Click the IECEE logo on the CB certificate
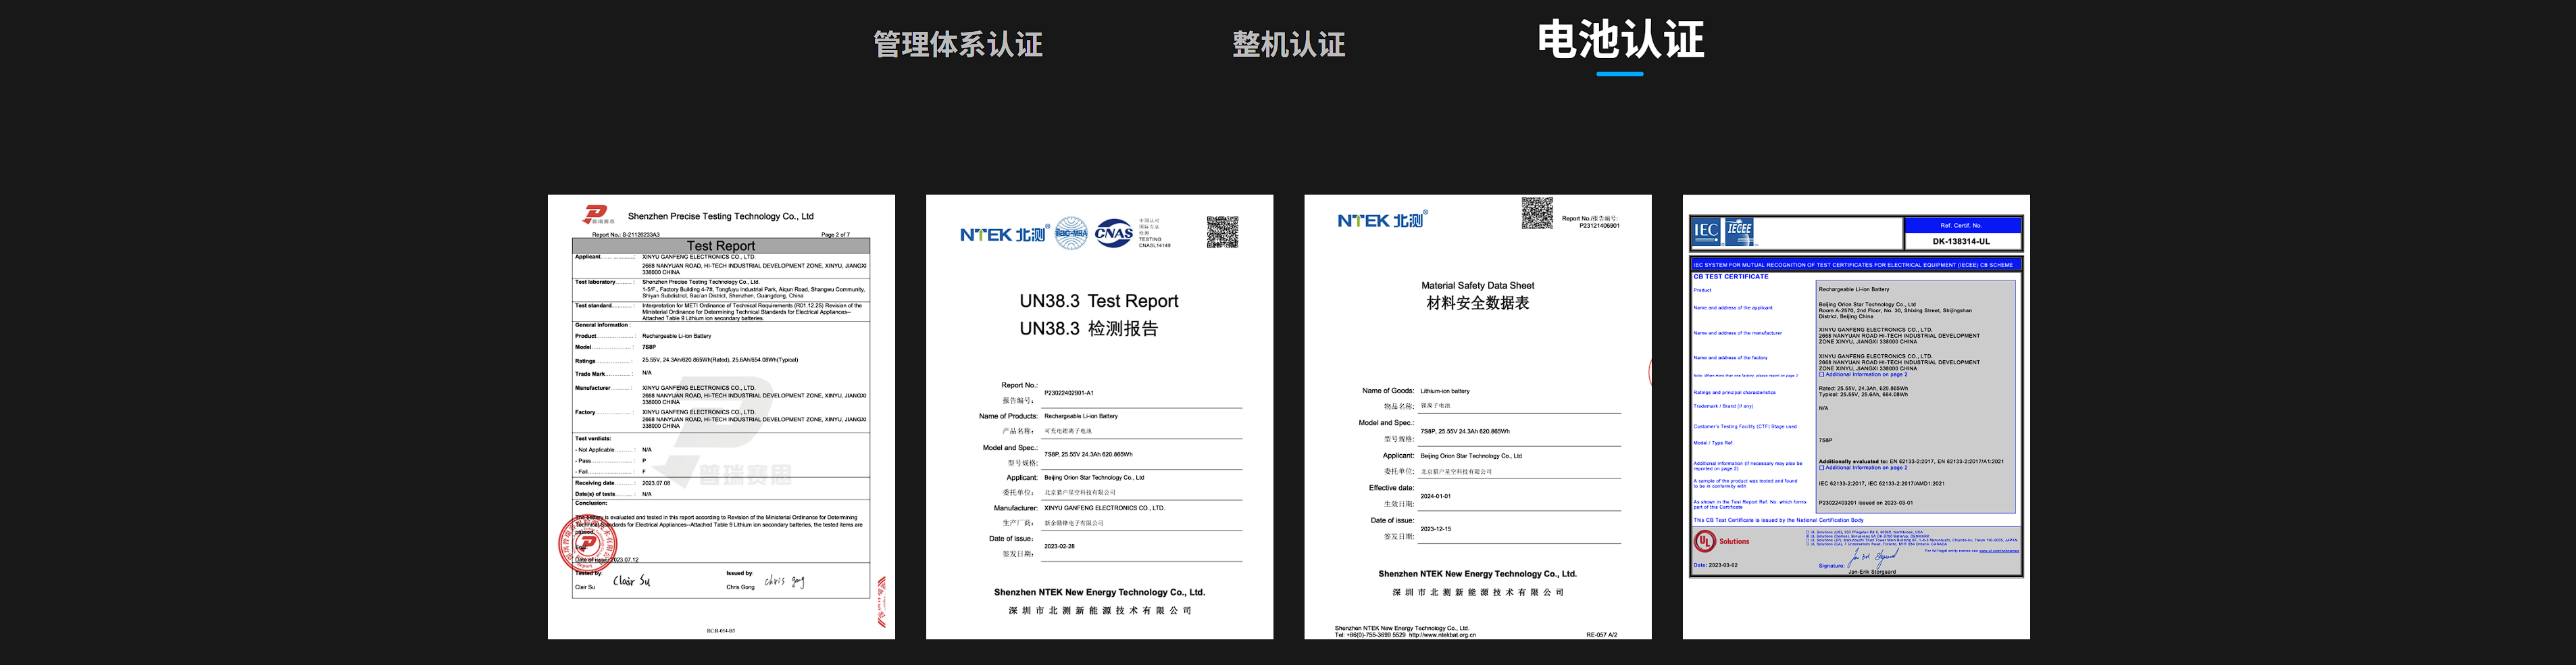Image resolution: width=2576 pixels, height=665 pixels. tap(1739, 231)
